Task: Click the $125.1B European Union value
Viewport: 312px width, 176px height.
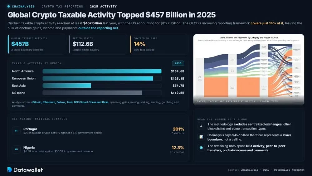Action: tap(178, 78)
